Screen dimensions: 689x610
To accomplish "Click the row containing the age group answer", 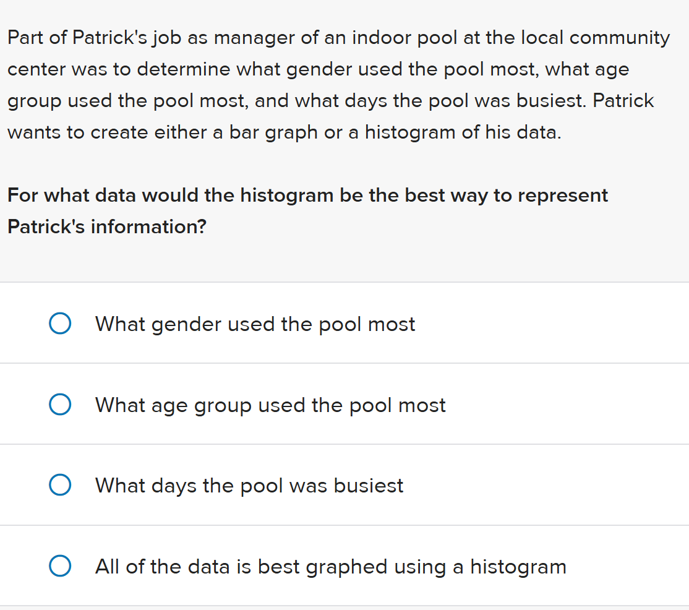I will [x=344, y=404].
